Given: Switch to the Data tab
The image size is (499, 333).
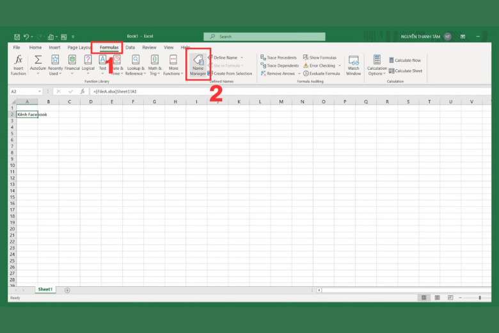Looking at the screenshot, I should (130, 47).
